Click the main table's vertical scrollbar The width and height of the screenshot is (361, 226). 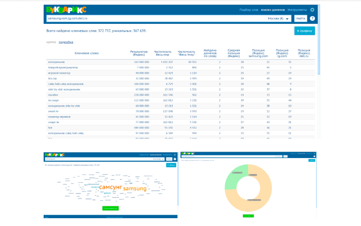[319, 40]
